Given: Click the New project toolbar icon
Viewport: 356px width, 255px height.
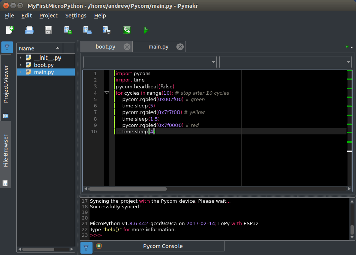Looking at the screenshot, I should [68, 31].
